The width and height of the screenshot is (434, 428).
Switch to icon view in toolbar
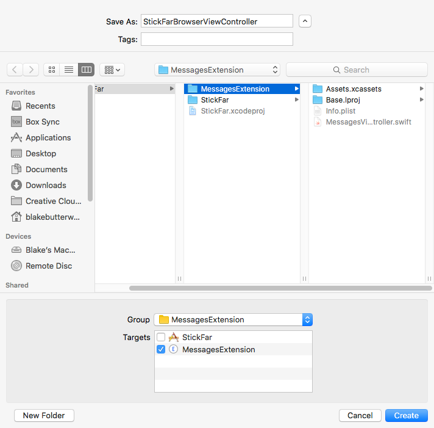[51, 70]
